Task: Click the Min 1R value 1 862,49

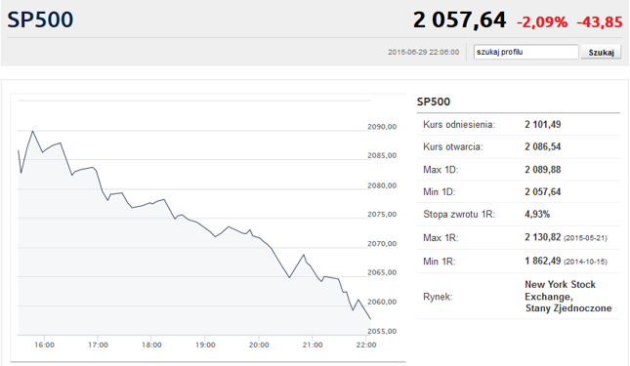Action: coord(542,261)
